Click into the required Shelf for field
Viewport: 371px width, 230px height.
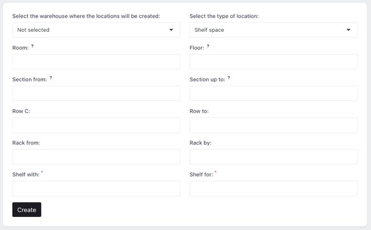[x=273, y=188]
